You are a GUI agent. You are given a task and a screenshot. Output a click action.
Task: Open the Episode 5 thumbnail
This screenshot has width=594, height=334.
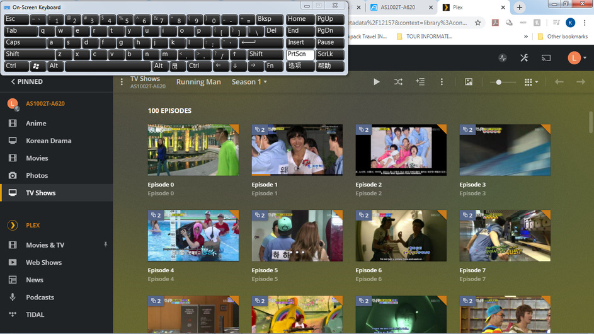pyautogui.click(x=297, y=236)
